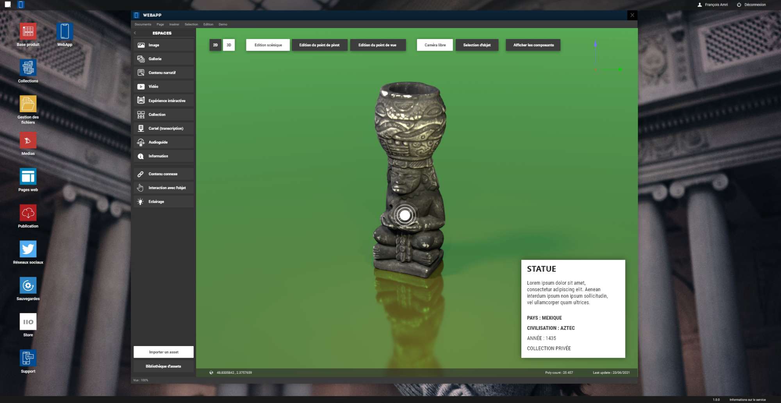The height and width of the screenshot is (403, 781).
Task: Click the globe icon in status bar
Action: tap(211, 373)
